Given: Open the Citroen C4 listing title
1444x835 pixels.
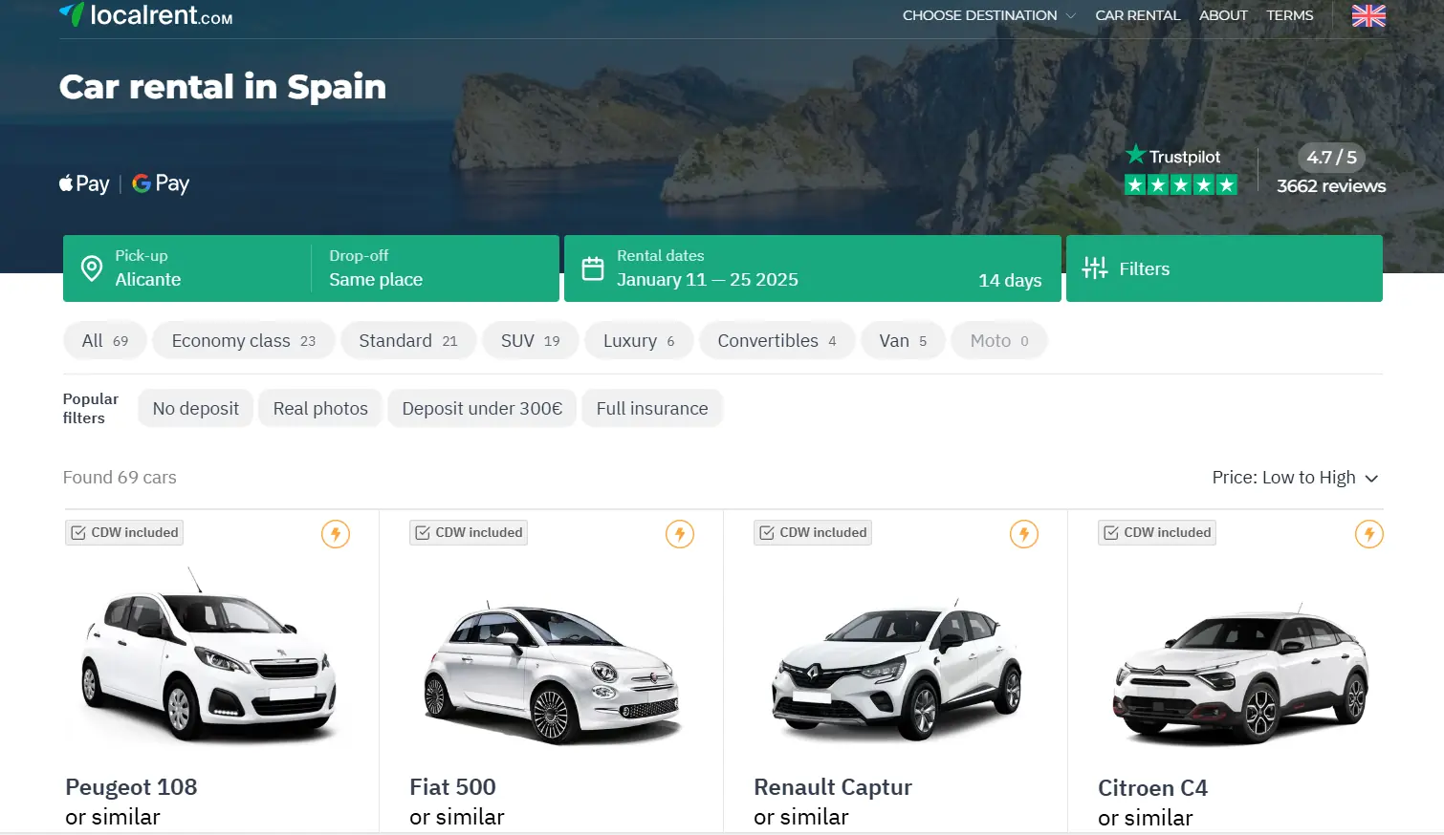Looking at the screenshot, I should pyautogui.click(x=1152, y=788).
